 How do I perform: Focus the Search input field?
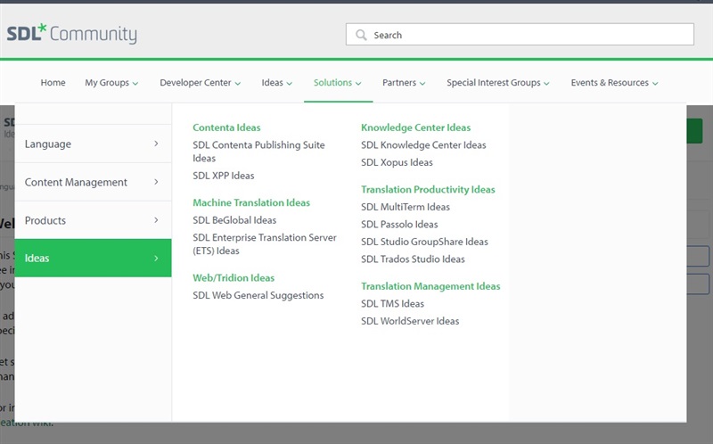pyautogui.click(x=520, y=35)
